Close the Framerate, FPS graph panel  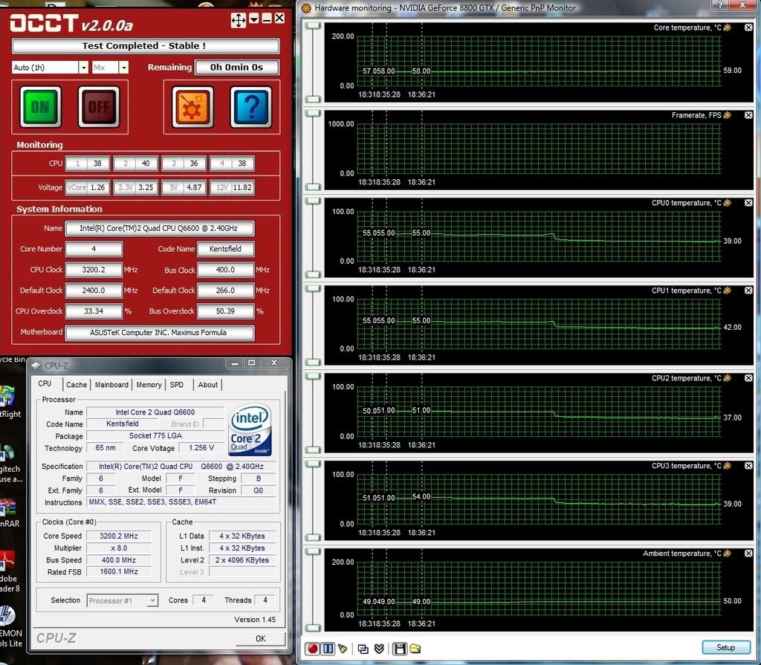pyautogui.click(x=748, y=115)
